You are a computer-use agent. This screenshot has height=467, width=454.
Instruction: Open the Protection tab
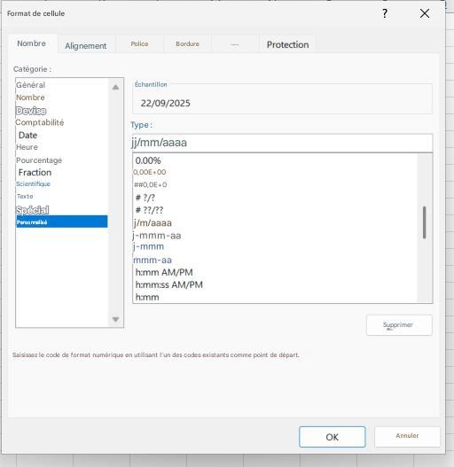287,44
